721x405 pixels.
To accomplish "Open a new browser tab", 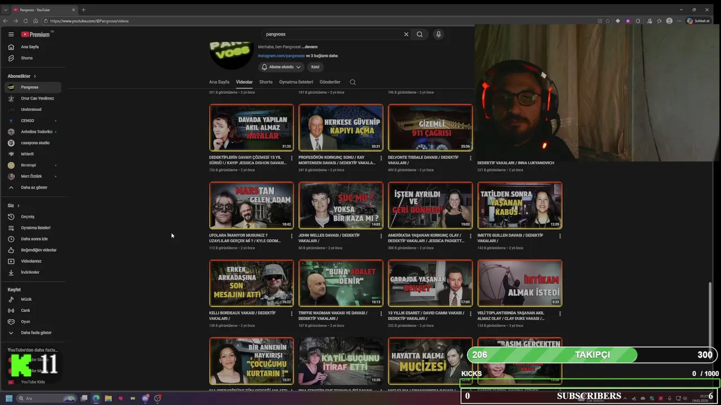I will pyautogui.click(x=83, y=10).
